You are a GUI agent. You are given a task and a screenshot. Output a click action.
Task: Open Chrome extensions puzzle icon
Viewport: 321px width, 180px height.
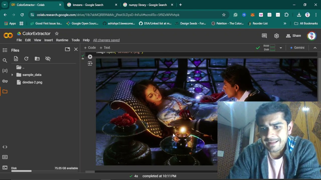(286, 15)
